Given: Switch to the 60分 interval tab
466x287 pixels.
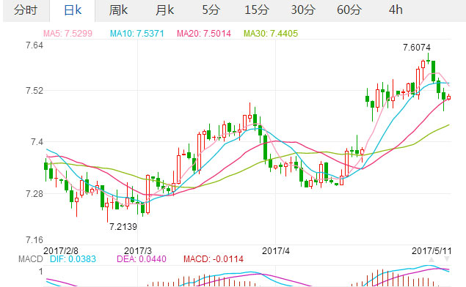Looking at the screenshot, I should (x=349, y=10).
